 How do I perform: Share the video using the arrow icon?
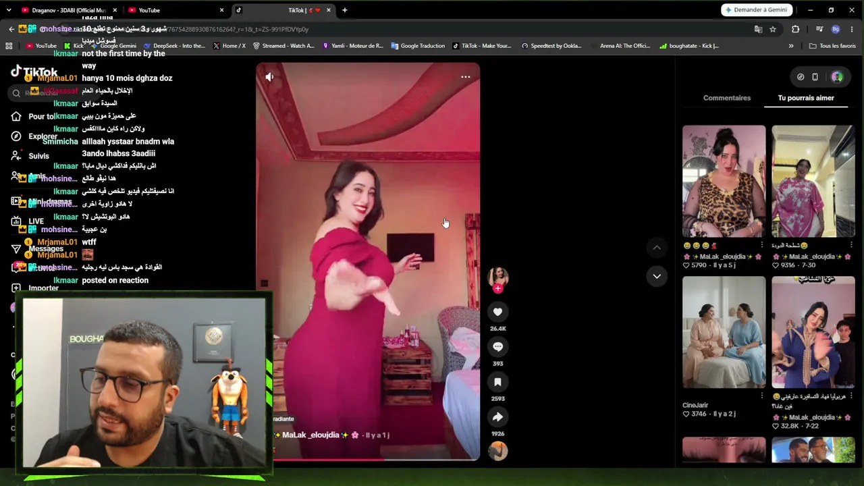497,417
